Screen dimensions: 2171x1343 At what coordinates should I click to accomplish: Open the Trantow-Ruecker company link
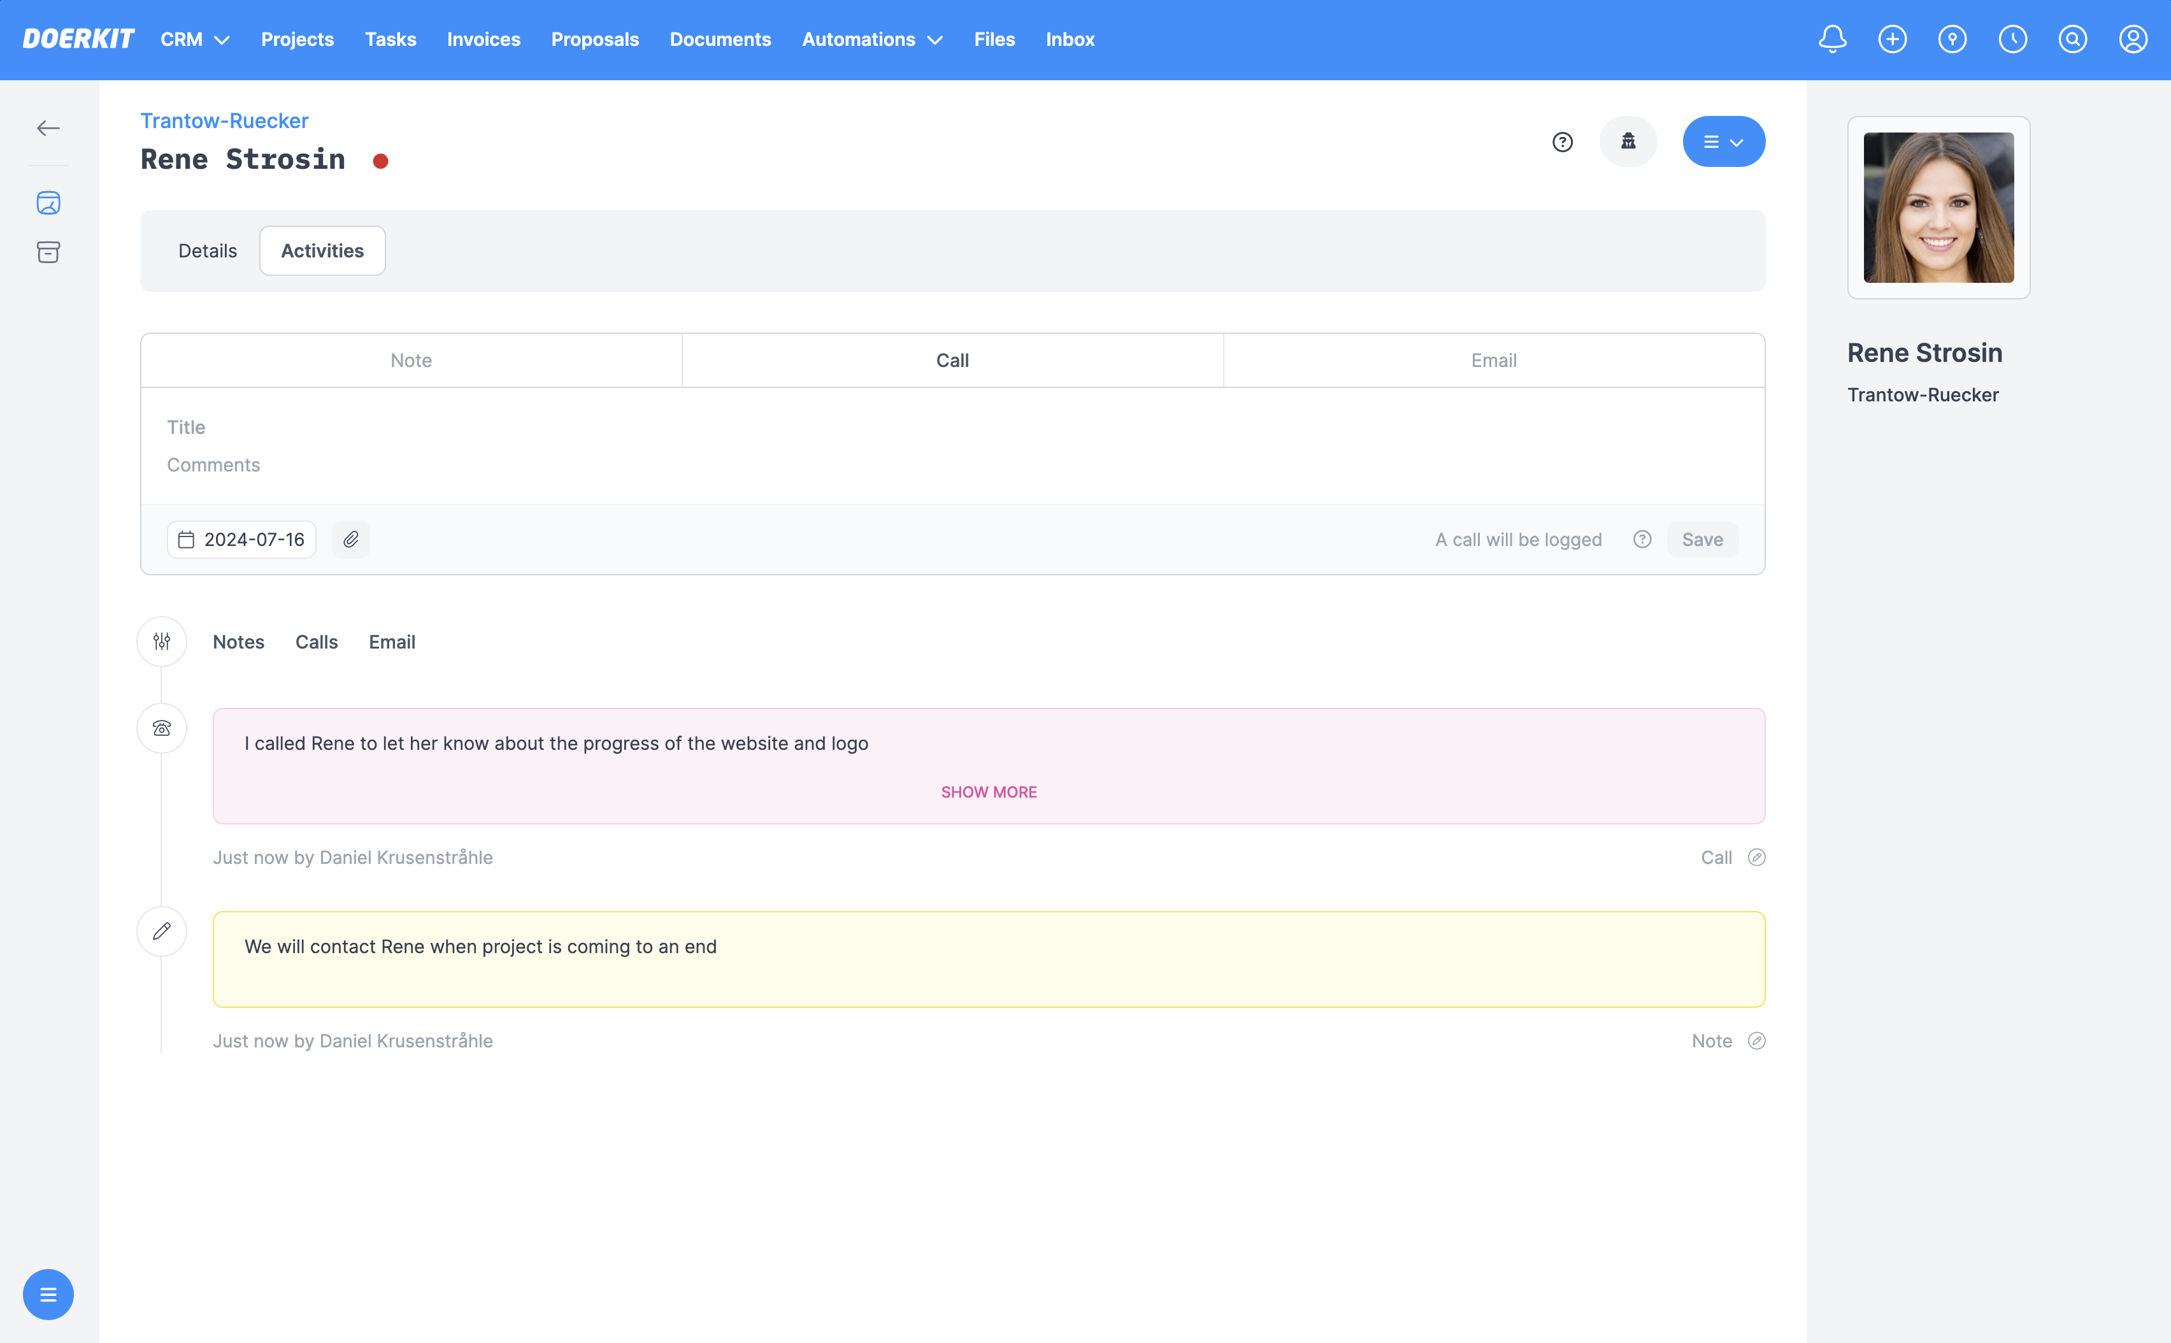pyautogui.click(x=224, y=121)
